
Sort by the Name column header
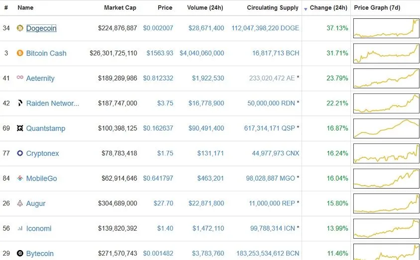(25, 8)
